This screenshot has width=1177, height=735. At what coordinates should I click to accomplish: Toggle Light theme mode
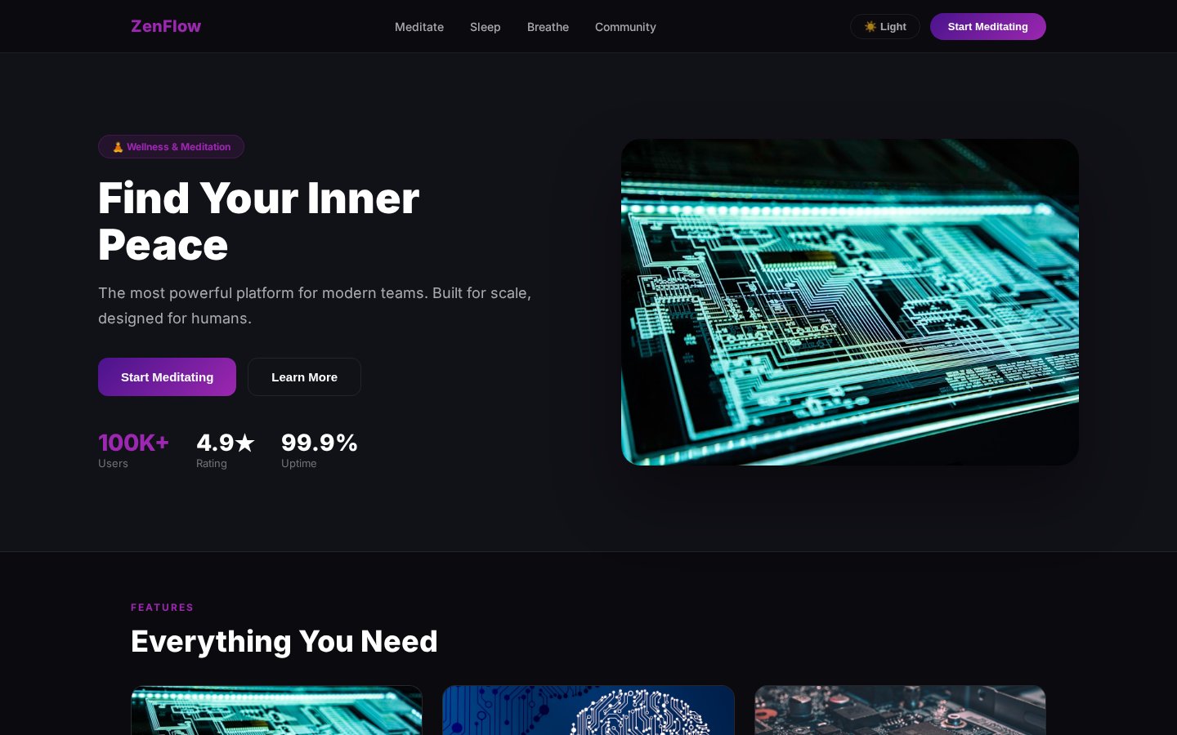click(885, 27)
